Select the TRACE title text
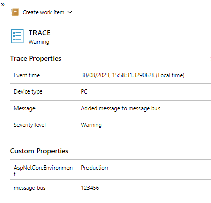 [40, 33]
